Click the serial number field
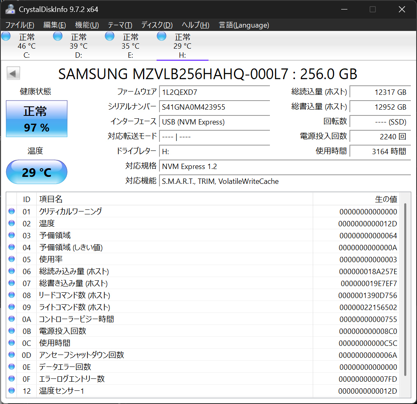The height and width of the screenshot is (404, 417). point(214,107)
